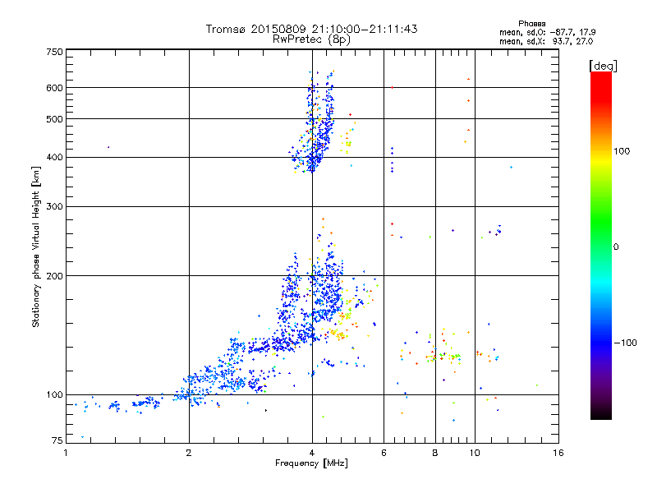
Task: Select the 'mean, sd,X: 93.7, 27.0' text
Action: pos(546,41)
